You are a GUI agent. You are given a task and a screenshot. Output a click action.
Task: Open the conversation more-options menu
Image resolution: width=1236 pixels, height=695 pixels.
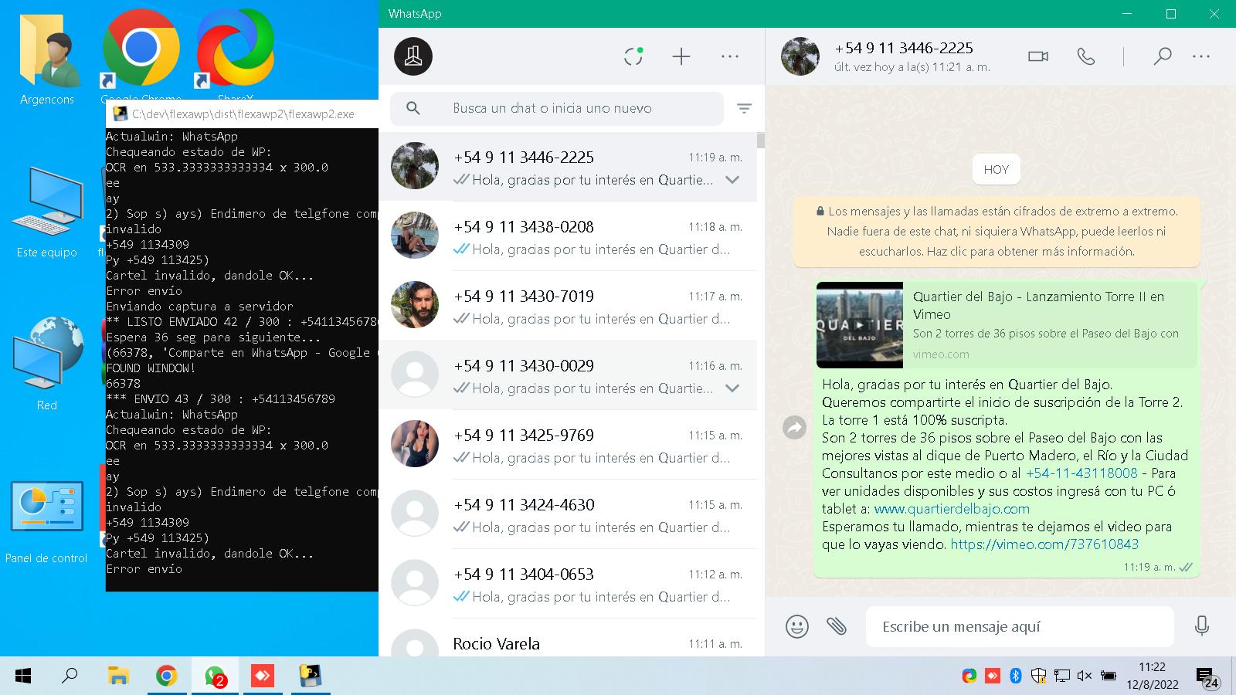(1201, 56)
